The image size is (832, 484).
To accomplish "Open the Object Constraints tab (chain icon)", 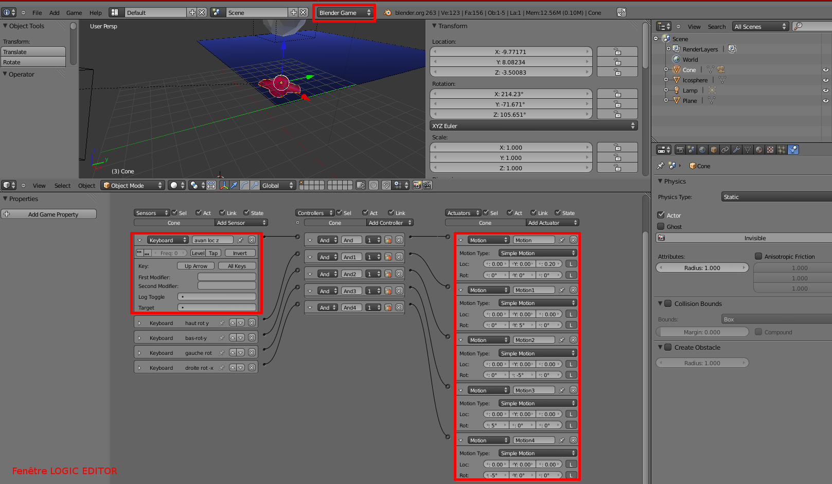I will click(x=725, y=150).
